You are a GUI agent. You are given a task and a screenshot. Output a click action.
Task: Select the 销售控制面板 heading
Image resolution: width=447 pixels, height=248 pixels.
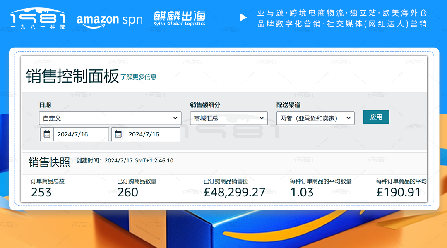72,76
